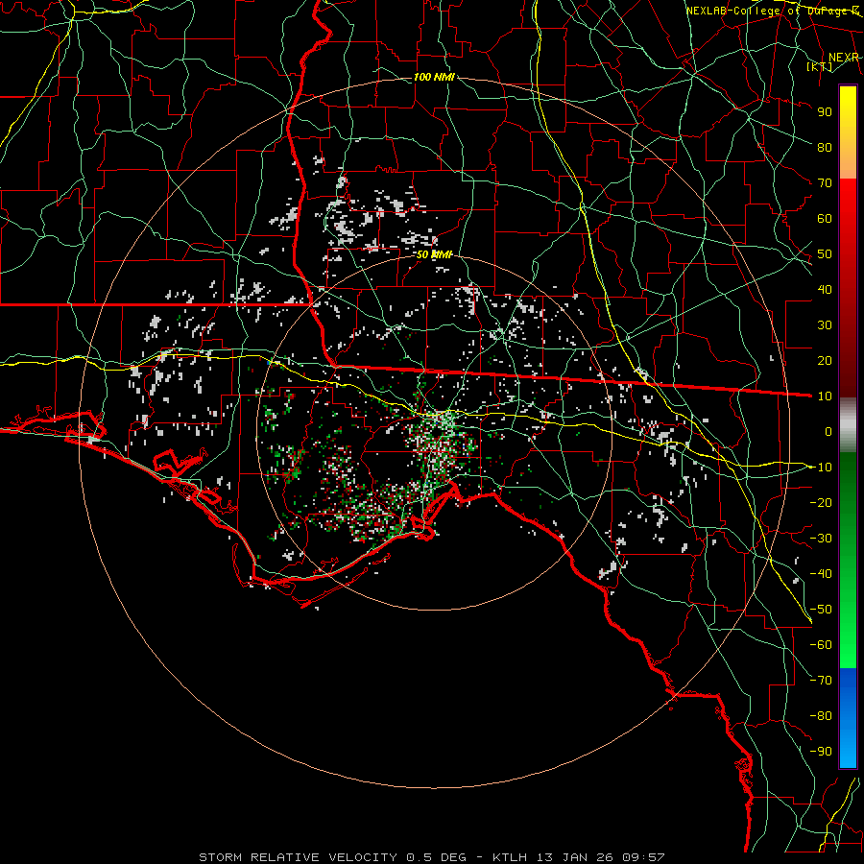The height and width of the screenshot is (864, 864).
Task: Click the "-90" value on the scale
Action: pyautogui.click(x=821, y=752)
